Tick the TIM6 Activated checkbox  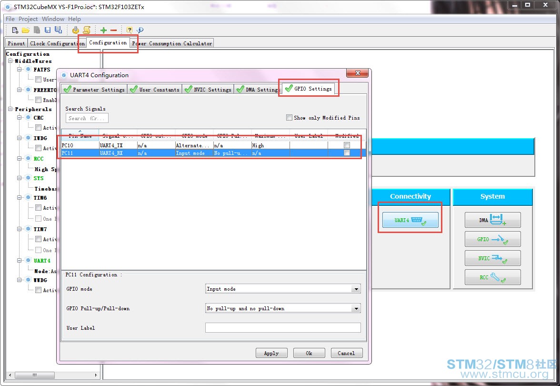click(38, 208)
